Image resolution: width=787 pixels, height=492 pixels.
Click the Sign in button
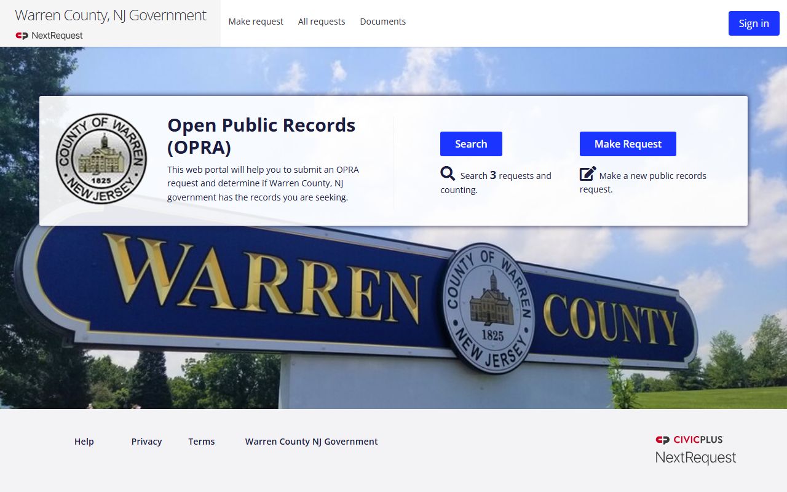(x=754, y=23)
